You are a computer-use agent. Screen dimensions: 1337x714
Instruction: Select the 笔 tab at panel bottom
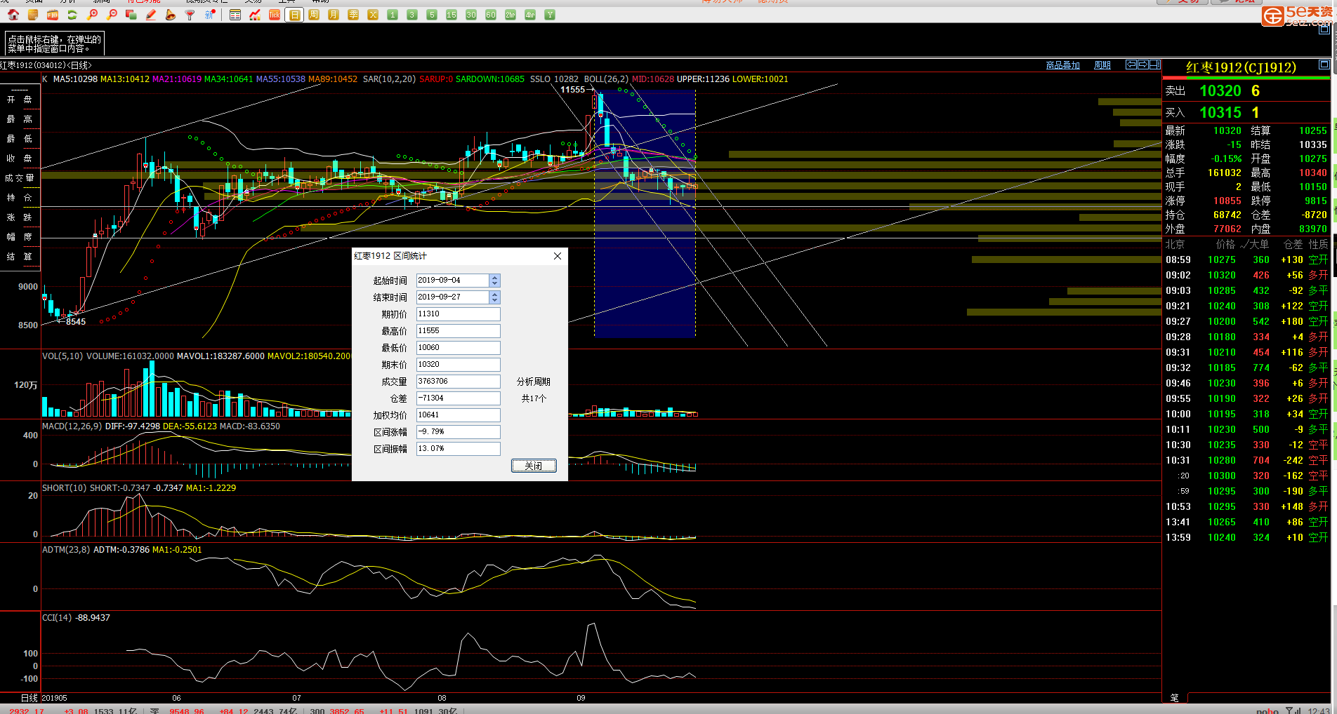pos(1175,698)
